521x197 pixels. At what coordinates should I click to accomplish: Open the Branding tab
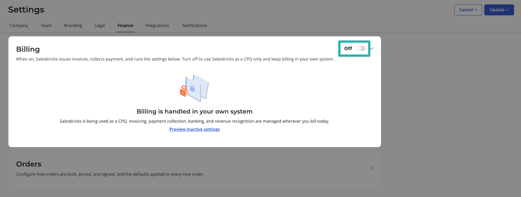tap(73, 25)
